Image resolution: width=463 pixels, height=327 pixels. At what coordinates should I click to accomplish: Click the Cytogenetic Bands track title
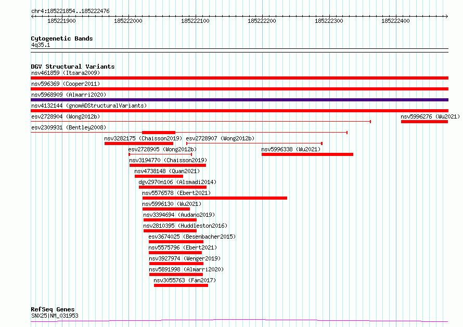61,38
